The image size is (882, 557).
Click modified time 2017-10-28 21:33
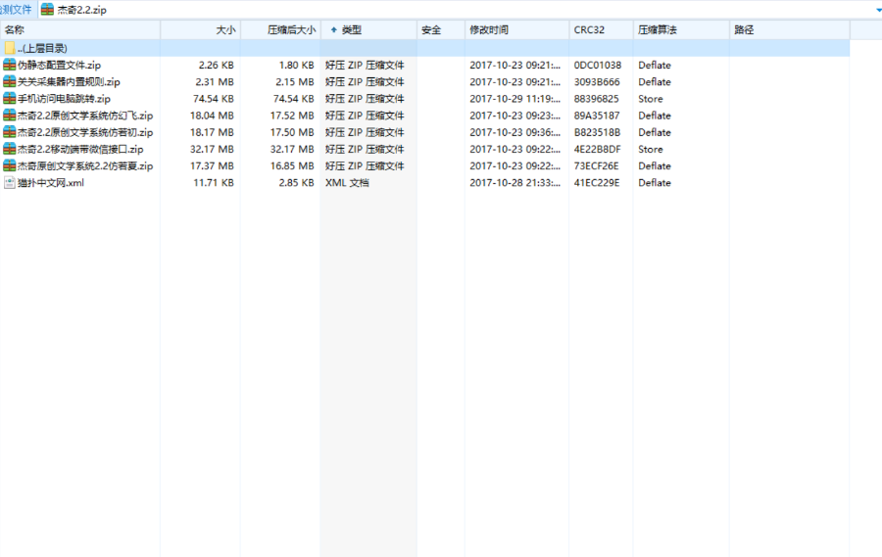tap(514, 183)
